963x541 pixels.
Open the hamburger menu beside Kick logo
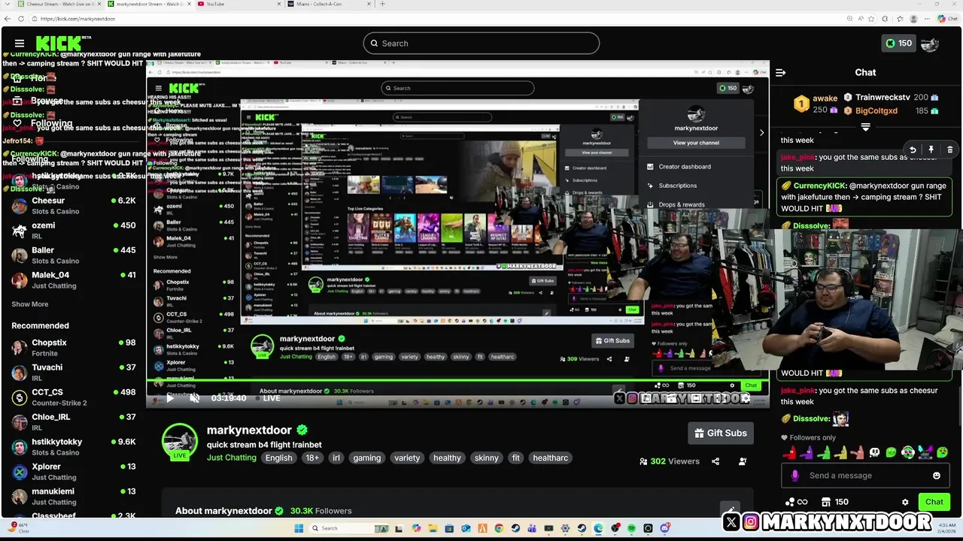click(x=20, y=44)
